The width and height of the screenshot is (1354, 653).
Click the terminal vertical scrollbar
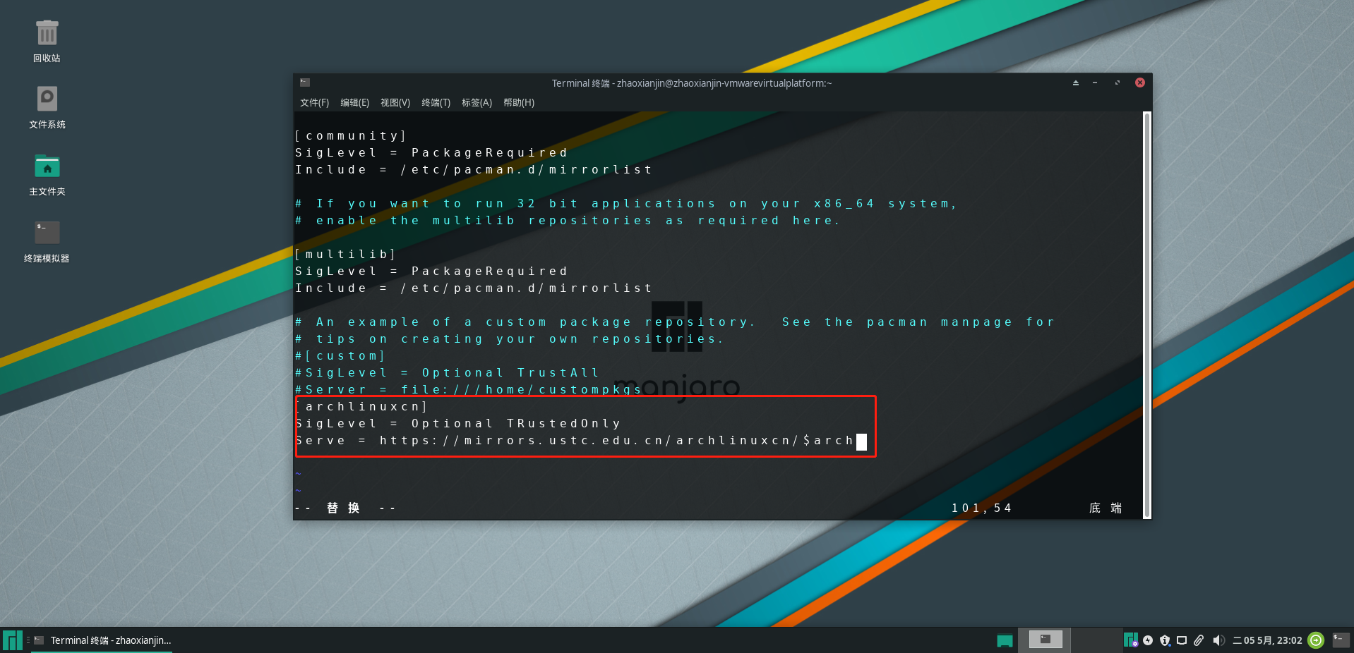click(1146, 315)
